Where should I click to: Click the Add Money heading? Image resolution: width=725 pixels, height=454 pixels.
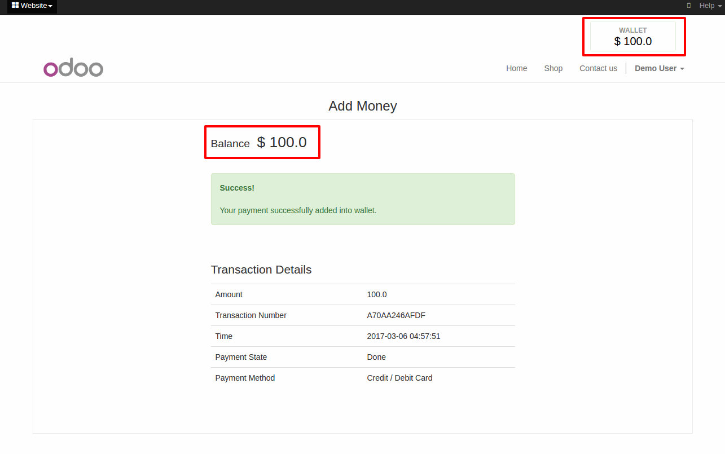(363, 106)
